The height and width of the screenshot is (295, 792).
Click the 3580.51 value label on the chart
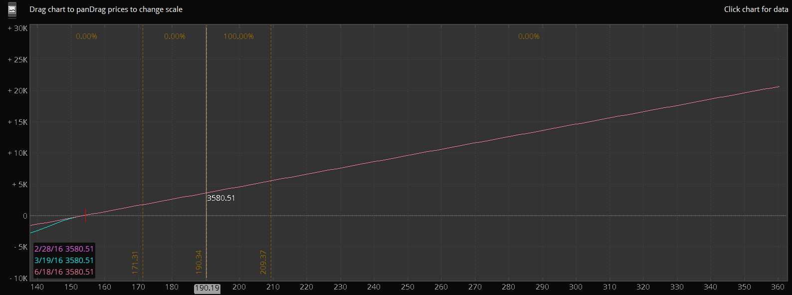[221, 198]
